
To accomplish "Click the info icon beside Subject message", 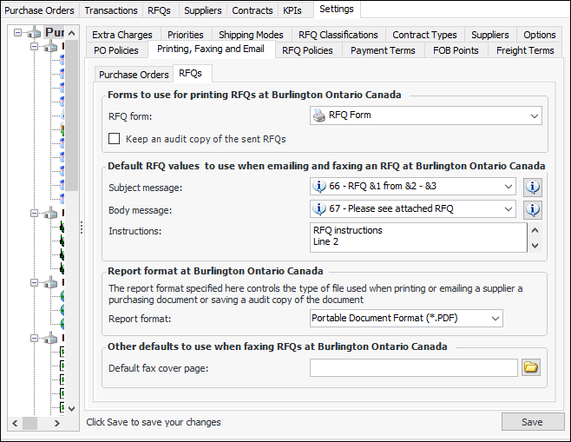I will 534,187.
